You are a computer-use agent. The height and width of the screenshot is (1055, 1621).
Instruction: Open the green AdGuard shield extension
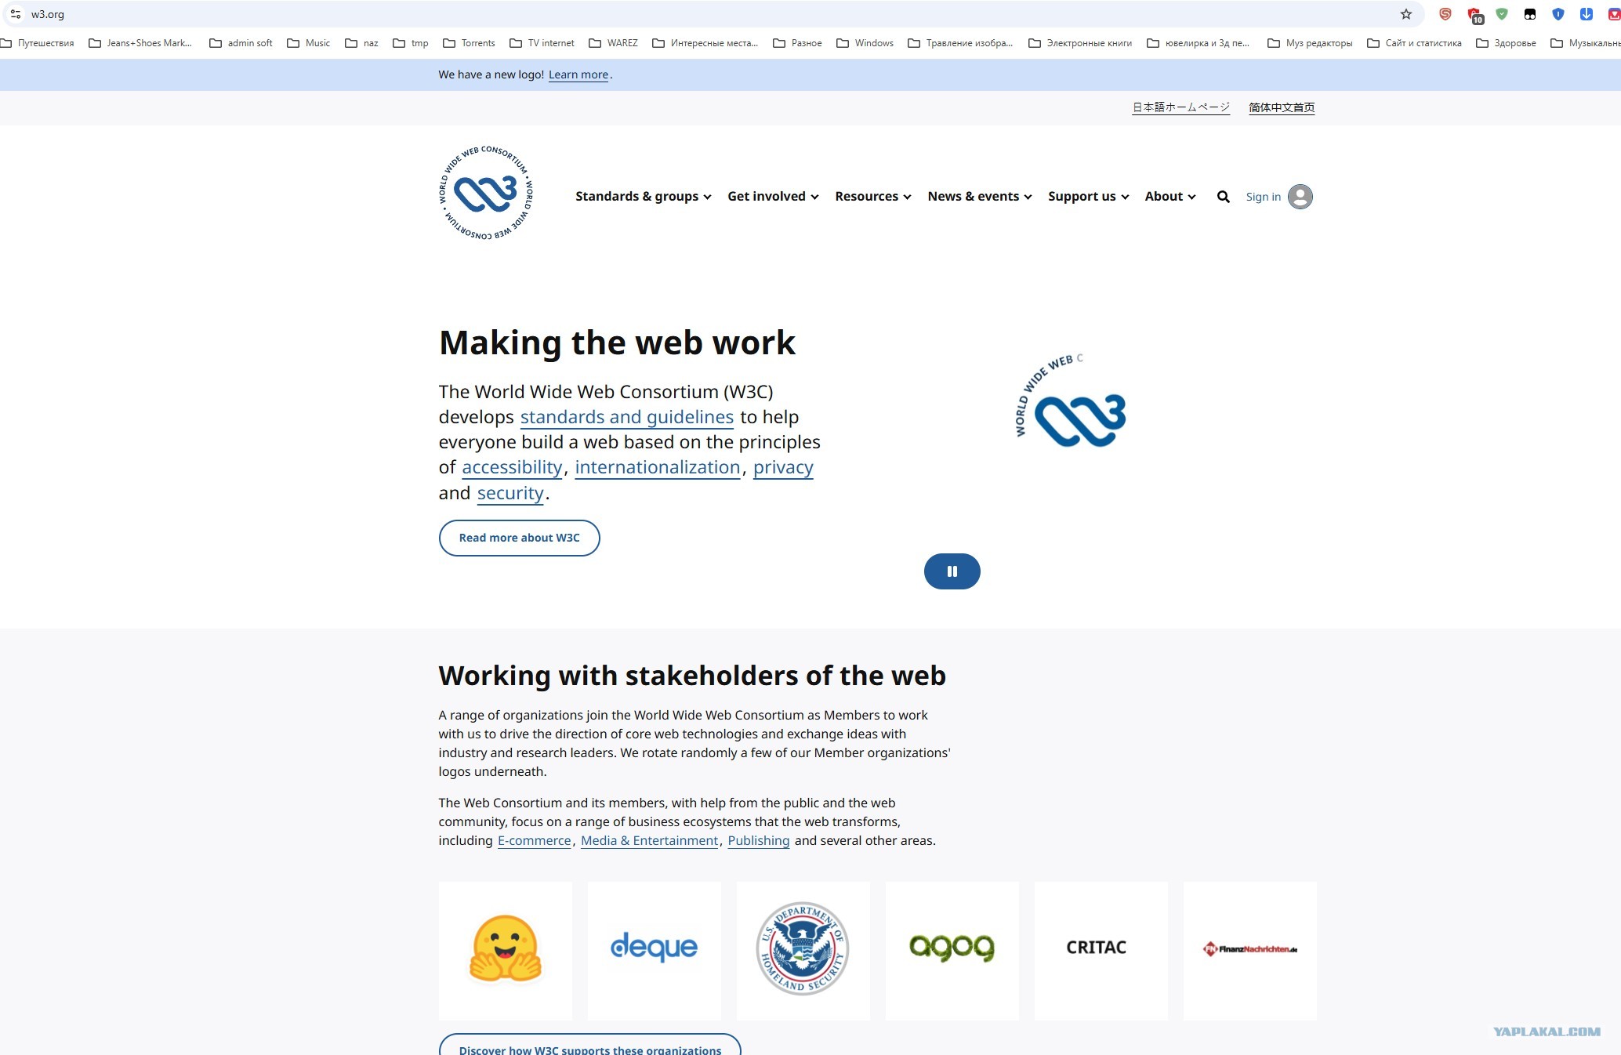pos(1501,14)
